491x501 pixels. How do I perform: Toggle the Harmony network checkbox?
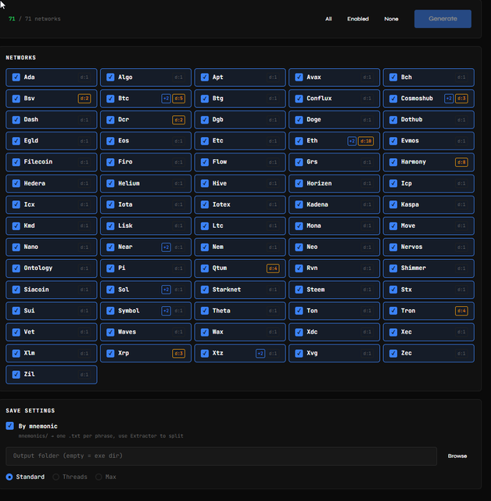pos(393,162)
